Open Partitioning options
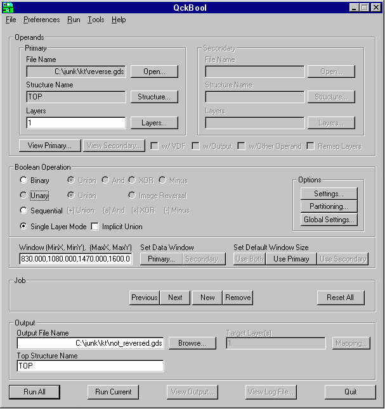 pyautogui.click(x=329, y=206)
